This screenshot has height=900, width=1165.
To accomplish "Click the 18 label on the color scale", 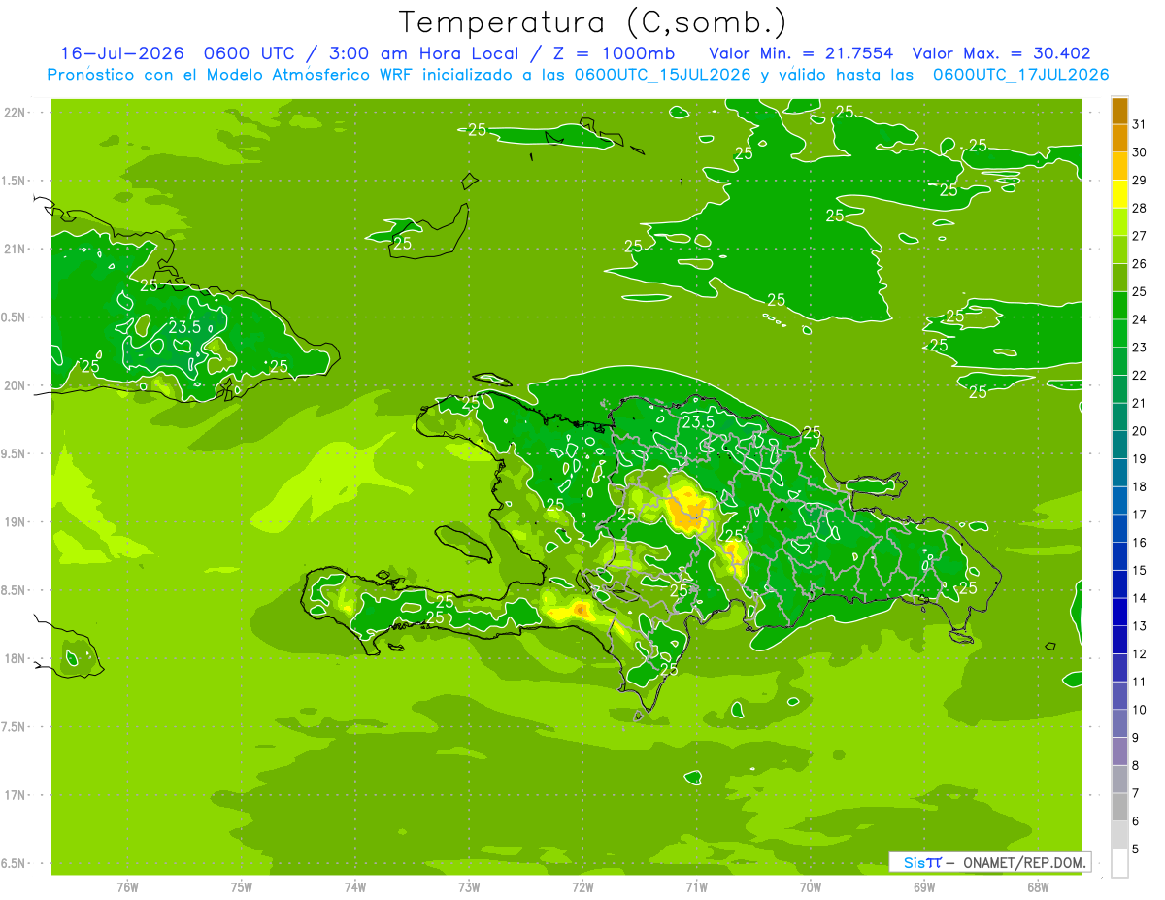I will point(1139,487).
